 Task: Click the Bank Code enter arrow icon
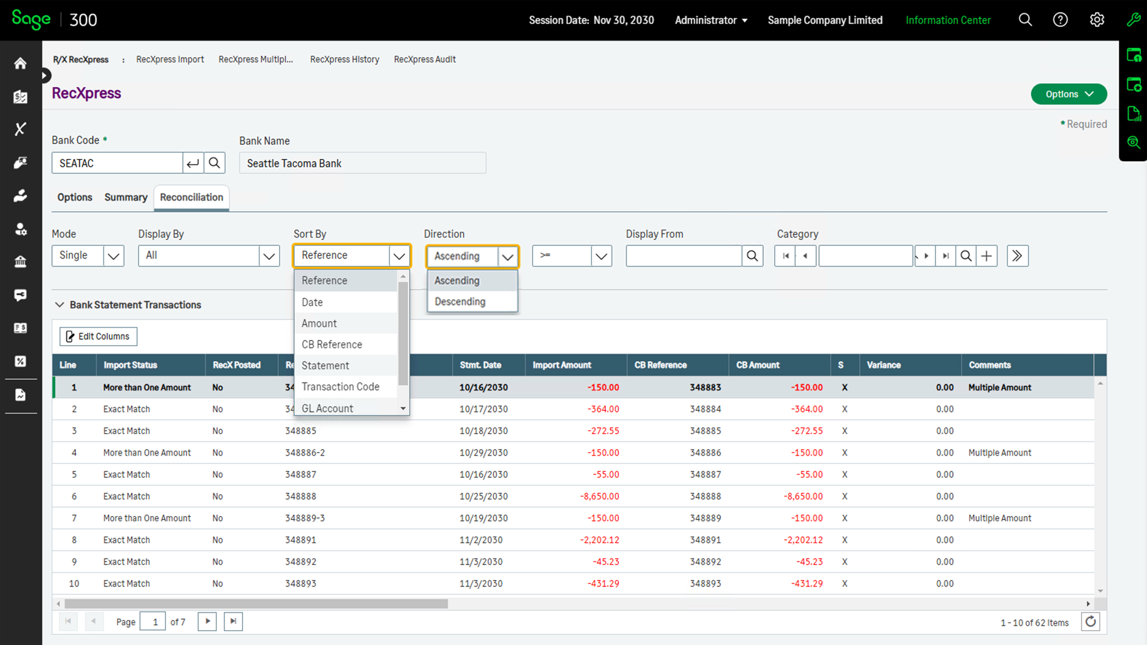click(x=192, y=163)
